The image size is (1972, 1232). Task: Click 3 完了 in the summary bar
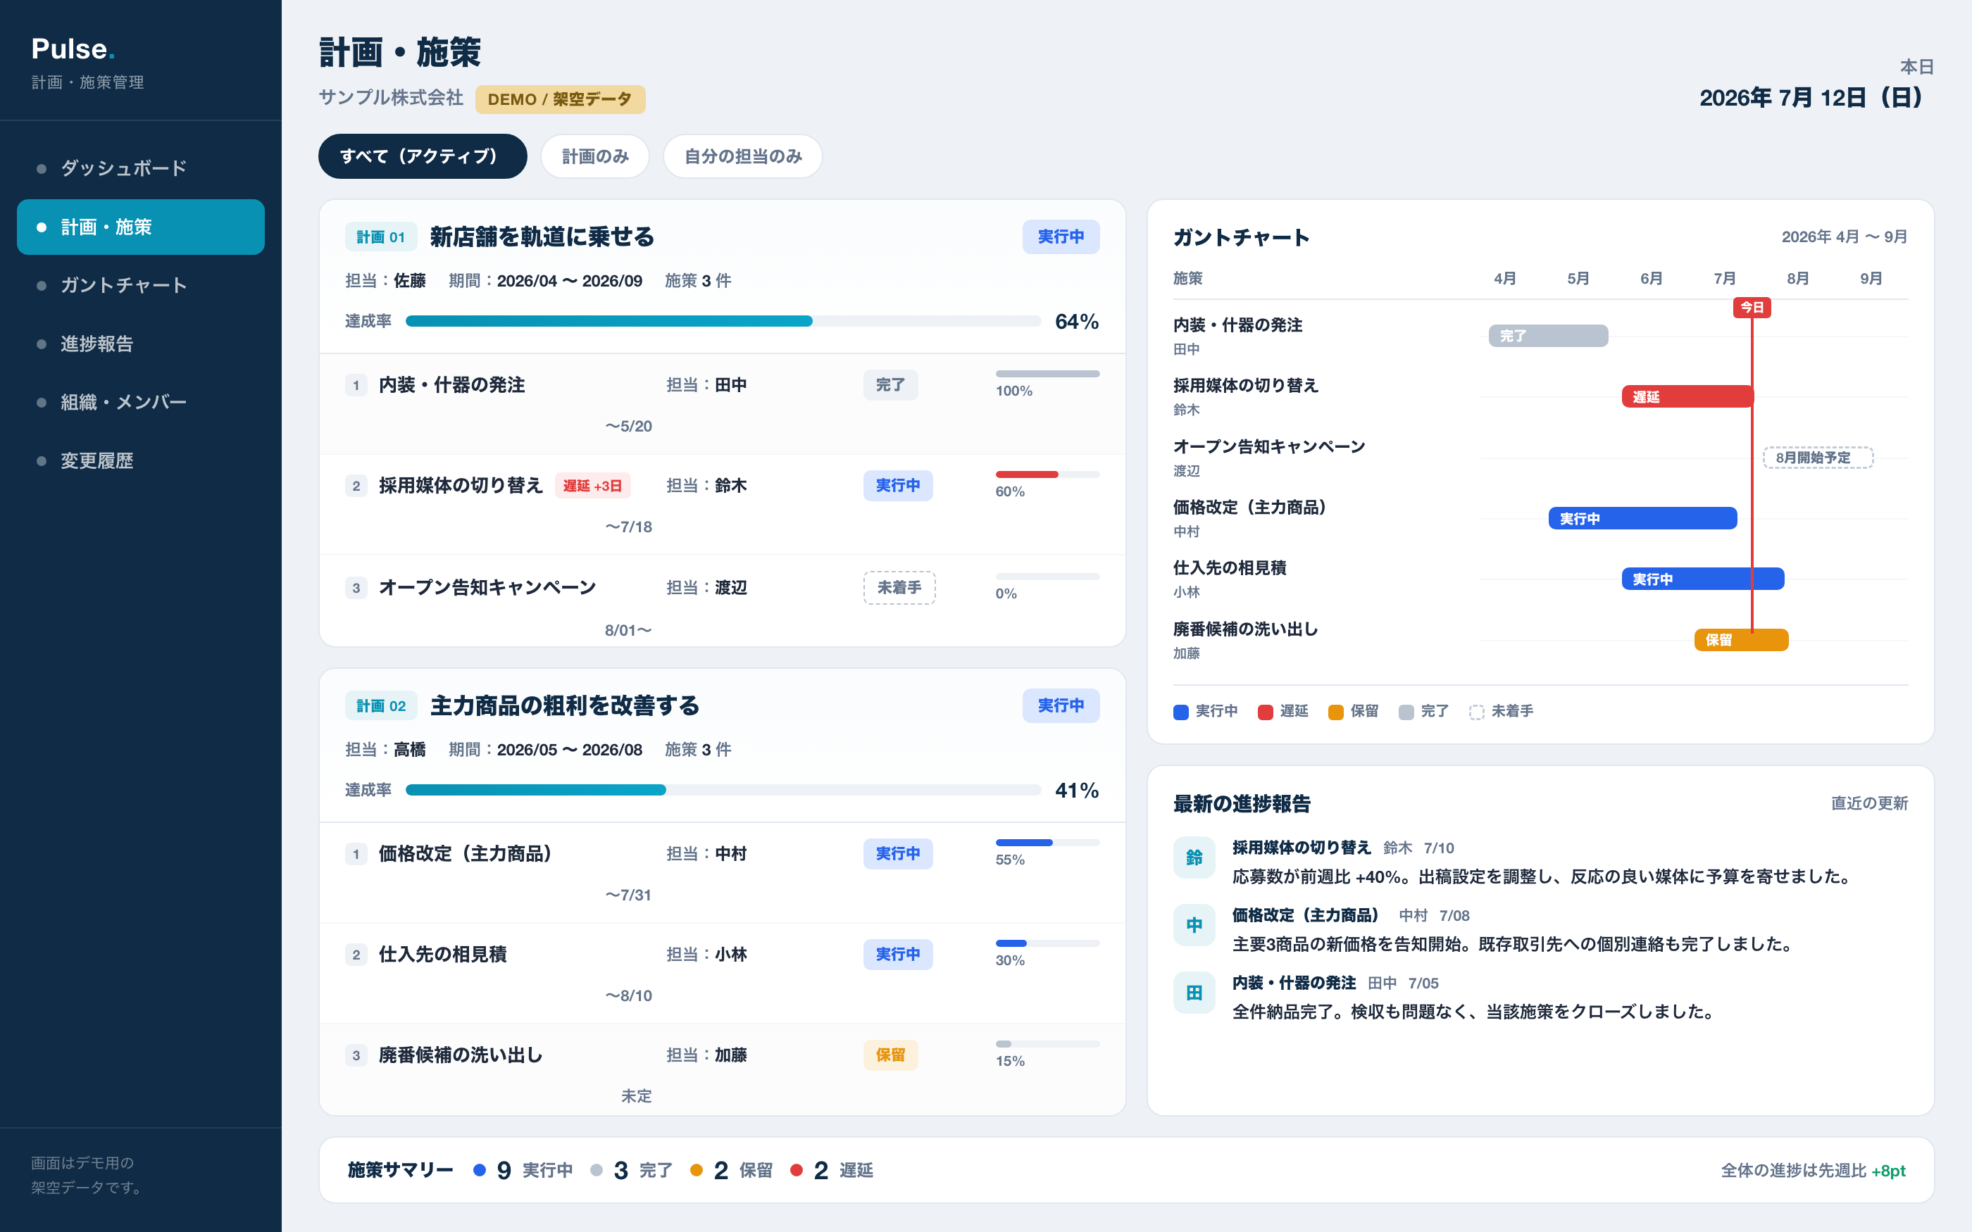pyautogui.click(x=632, y=1171)
